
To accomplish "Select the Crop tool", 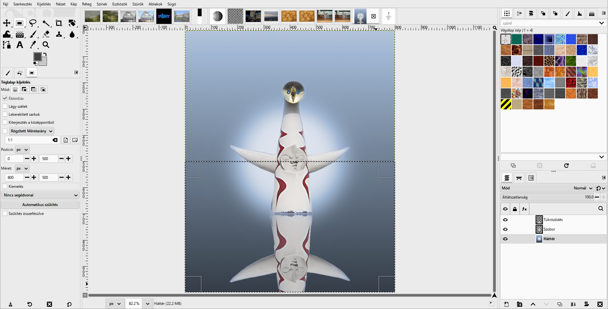I will click(59, 23).
